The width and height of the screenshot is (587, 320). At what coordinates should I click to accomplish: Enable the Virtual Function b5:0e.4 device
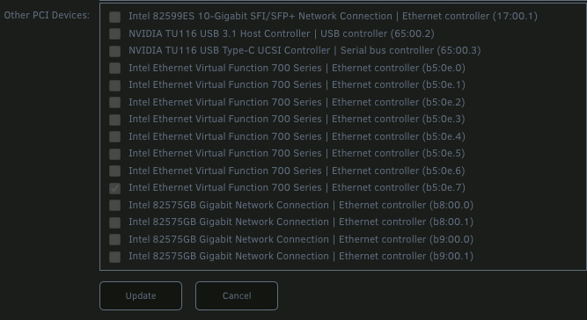(115, 136)
